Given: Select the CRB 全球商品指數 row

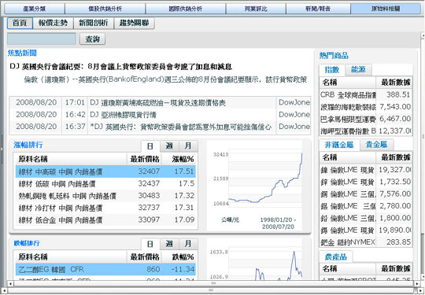Looking at the screenshot, I should [366, 94].
